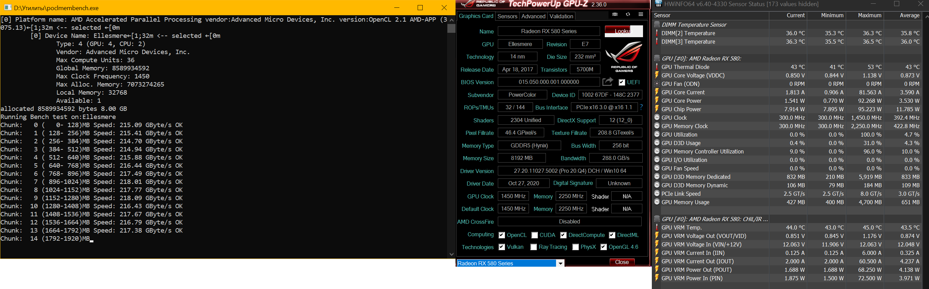Click the console window scrollbar thumb

tap(451, 28)
